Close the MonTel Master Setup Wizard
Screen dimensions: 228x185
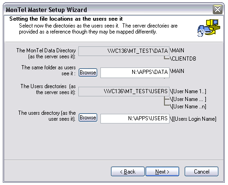[x=217, y=10]
